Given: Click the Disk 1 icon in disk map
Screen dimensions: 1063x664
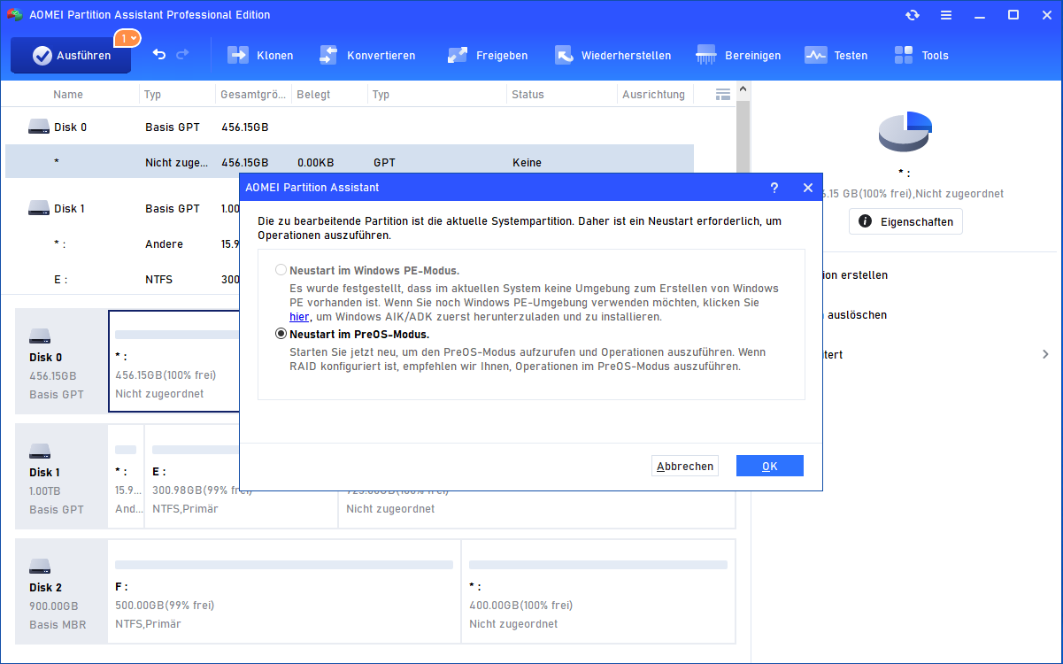Looking at the screenshot, I should (x=41, y=452).
